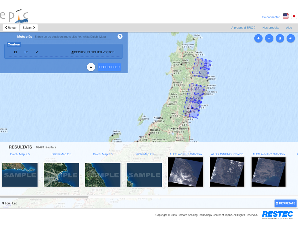
Task: Go forward with the Suivant button
Action: [29, 28]
